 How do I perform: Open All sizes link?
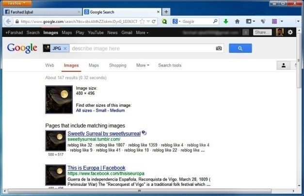[84, 111]
